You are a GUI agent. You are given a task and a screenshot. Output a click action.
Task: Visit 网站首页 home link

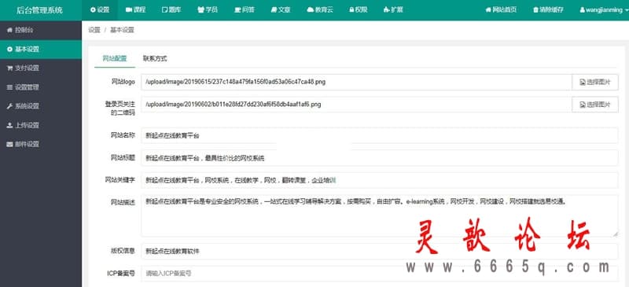(x=501, y=9)
